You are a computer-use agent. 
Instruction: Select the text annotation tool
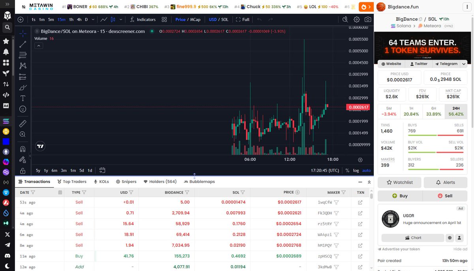pyautogui.click(x=23, y=98)
